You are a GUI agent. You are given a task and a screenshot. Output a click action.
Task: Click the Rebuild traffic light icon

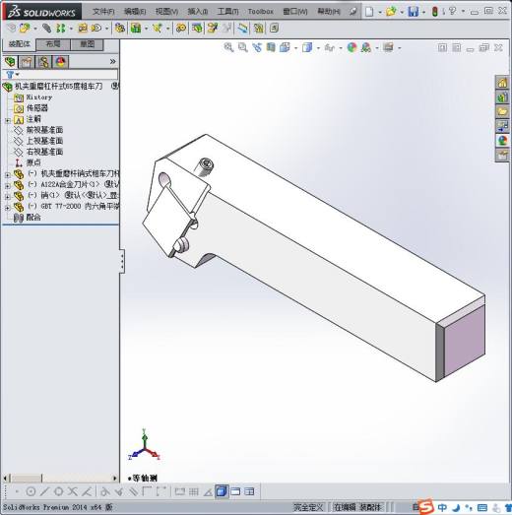[435, 12]
